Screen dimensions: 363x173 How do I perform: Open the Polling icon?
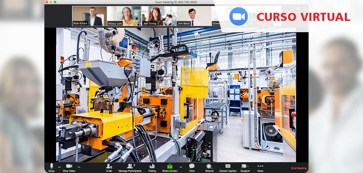tap(152, 167)
